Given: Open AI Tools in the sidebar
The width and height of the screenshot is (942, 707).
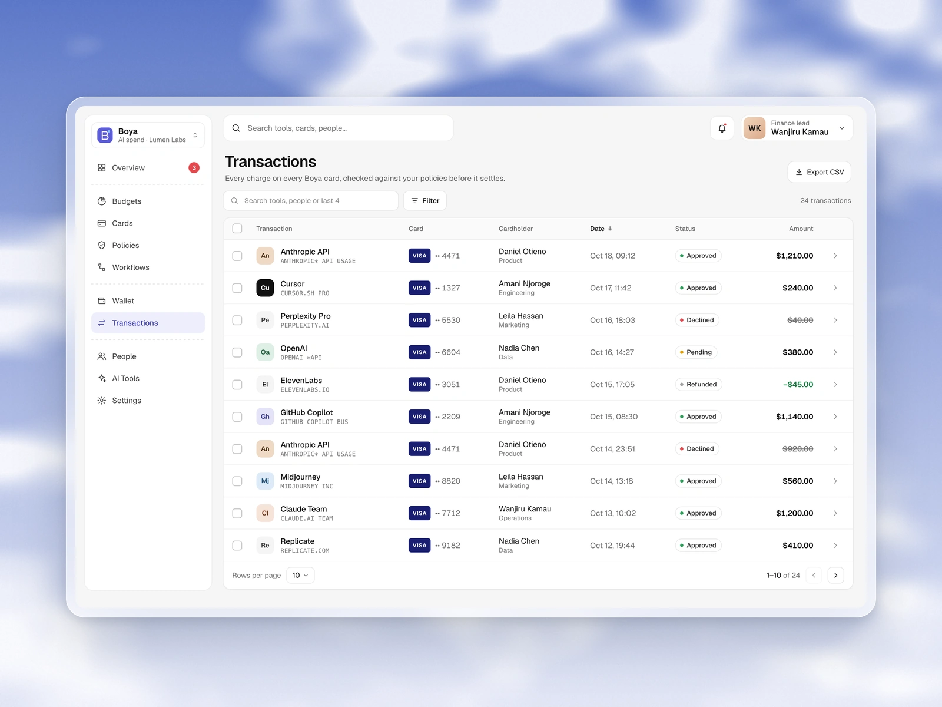Looking at the screenshot, I should tap(148, 378).
